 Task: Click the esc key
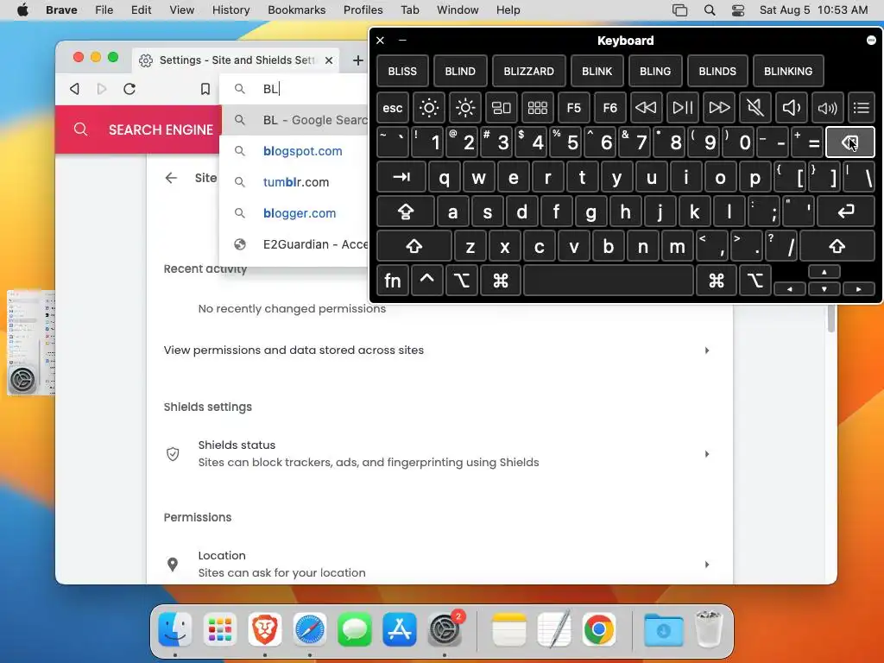tap(393, 108)
